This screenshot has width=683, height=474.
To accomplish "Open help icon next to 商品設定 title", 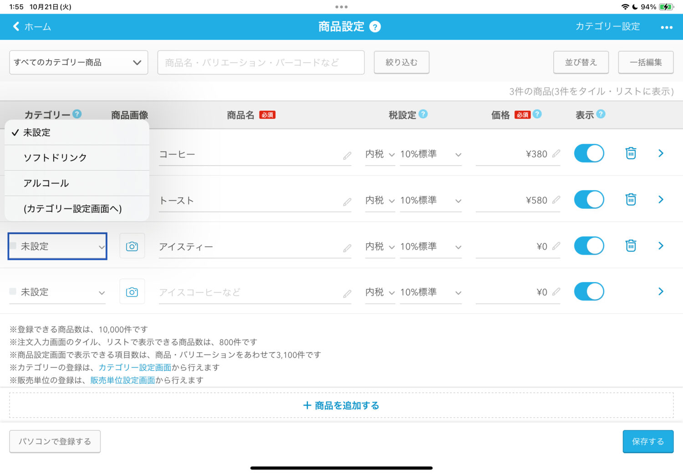I will click(375, 27).
